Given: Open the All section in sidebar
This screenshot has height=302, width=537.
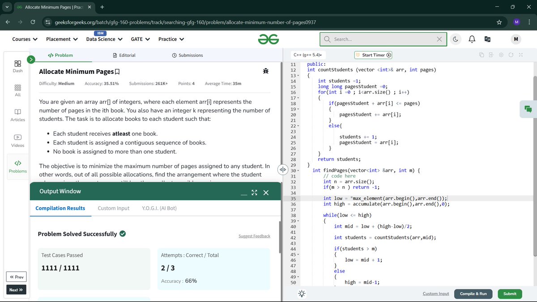Looking at the screenshot, I should point(18,90).
